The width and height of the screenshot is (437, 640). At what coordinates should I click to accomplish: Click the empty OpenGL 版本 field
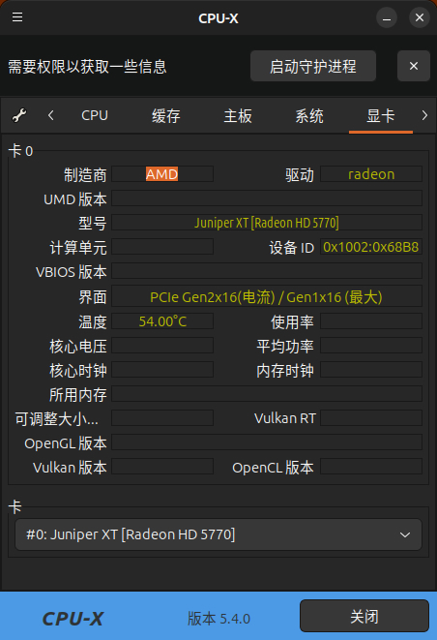tap(267, 442)
